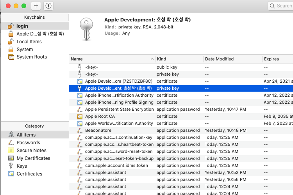Click the Search field

[280, 6]
